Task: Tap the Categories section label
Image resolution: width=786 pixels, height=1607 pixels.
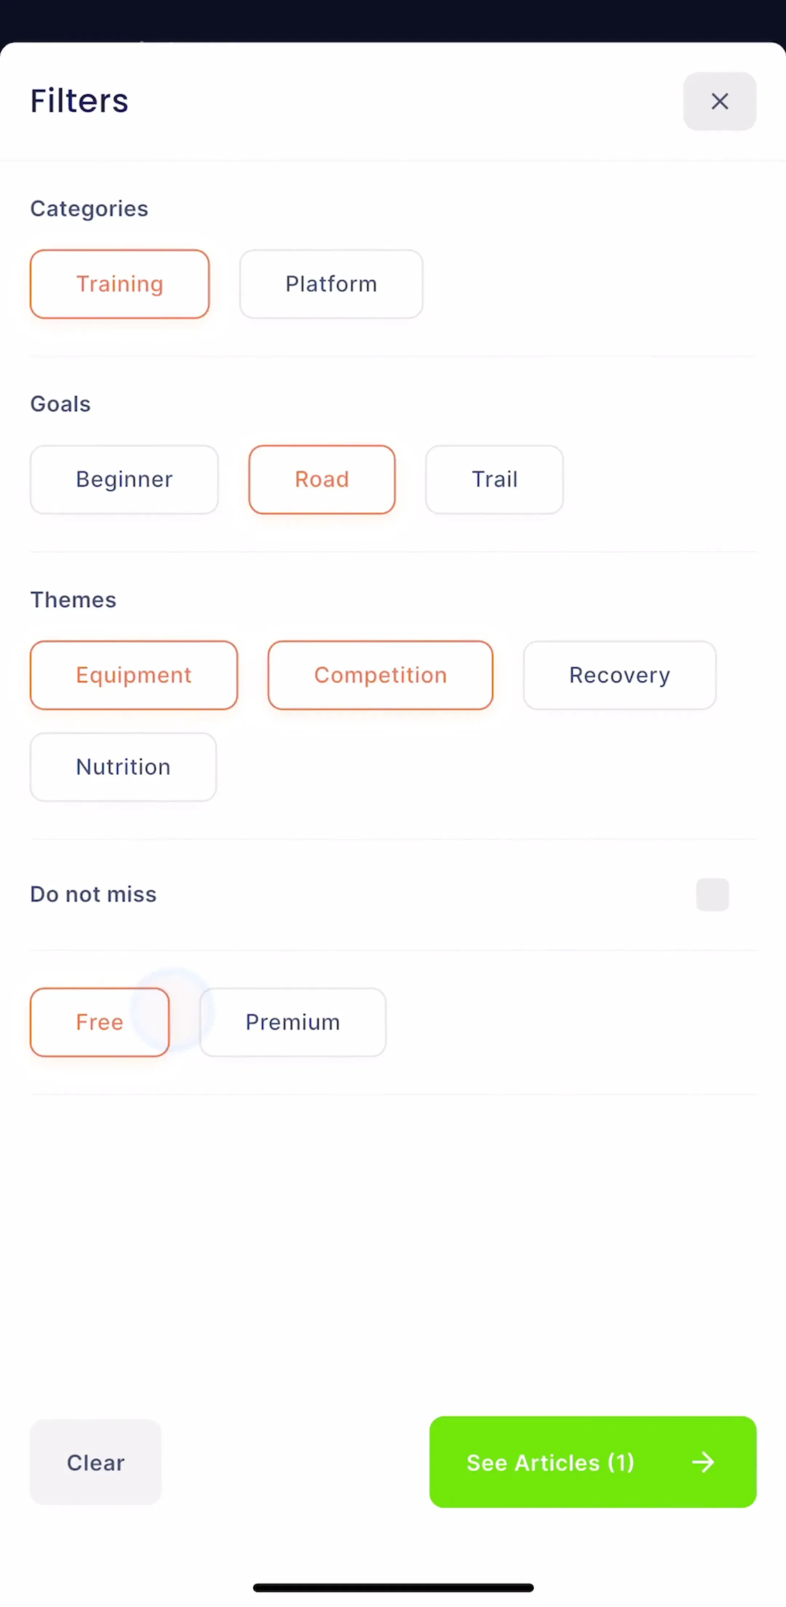Action: [x=89, y=208]
